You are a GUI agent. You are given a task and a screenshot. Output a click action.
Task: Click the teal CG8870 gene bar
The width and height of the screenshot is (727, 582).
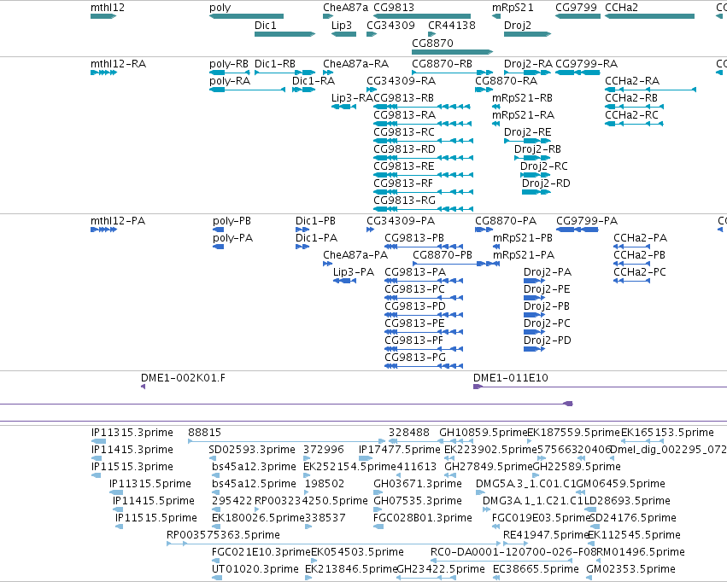pos(452,52)
